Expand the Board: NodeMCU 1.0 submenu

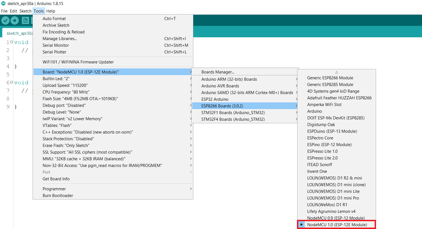pos(113,72)
